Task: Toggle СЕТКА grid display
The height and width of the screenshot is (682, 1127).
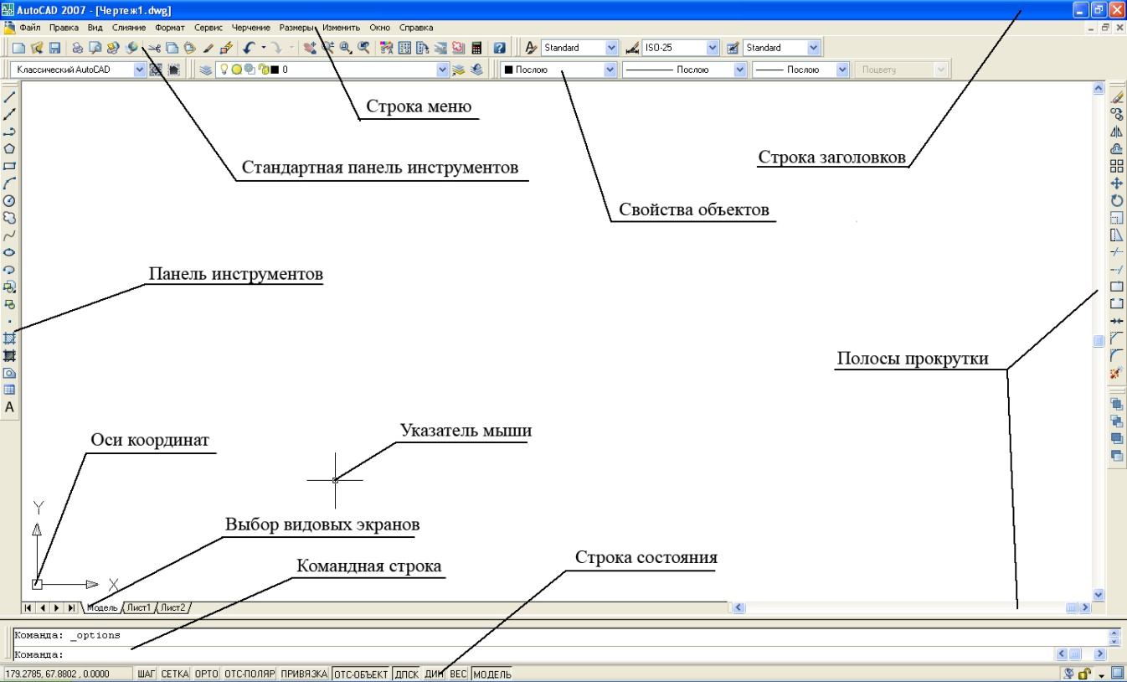Action: tap(175, 674)
